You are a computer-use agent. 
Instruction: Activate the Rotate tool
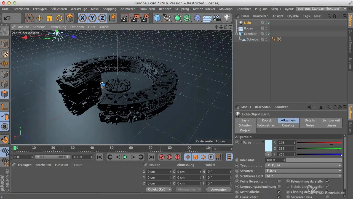point(59,18)
